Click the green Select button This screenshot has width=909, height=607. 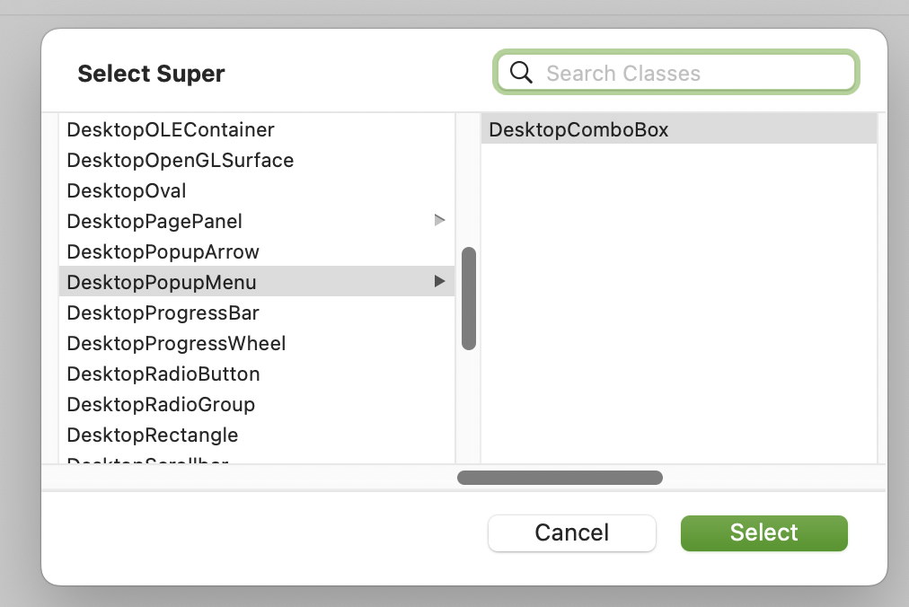(764, 532)
